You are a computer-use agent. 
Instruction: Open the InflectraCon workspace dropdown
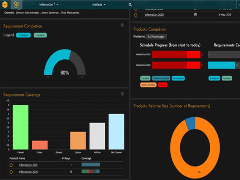[49, 5]
